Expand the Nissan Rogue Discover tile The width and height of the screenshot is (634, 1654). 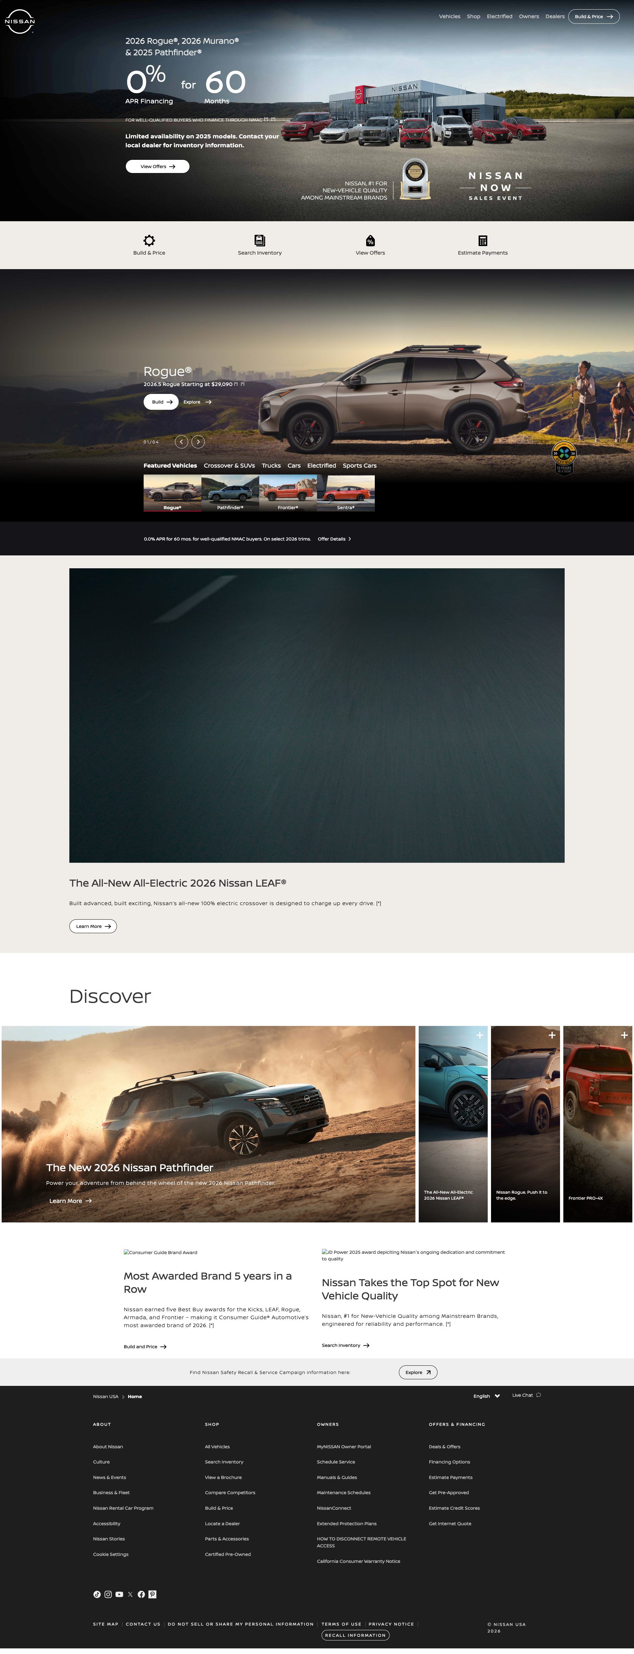pyautogui.click(x=552, y=1035)
